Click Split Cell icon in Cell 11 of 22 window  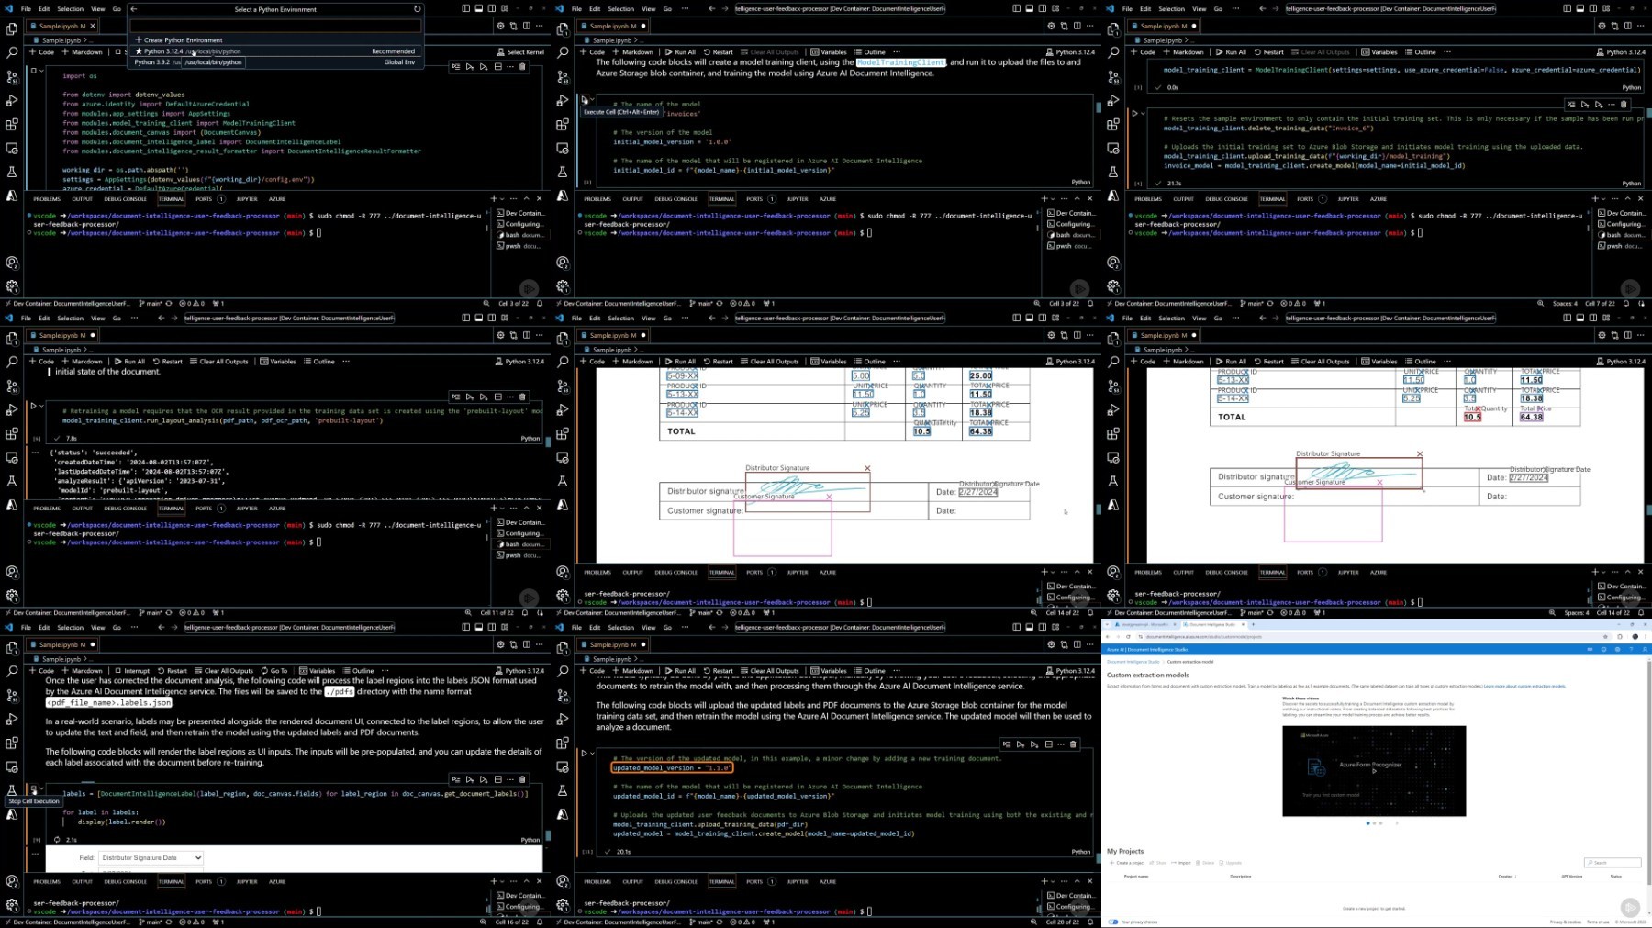497,397
